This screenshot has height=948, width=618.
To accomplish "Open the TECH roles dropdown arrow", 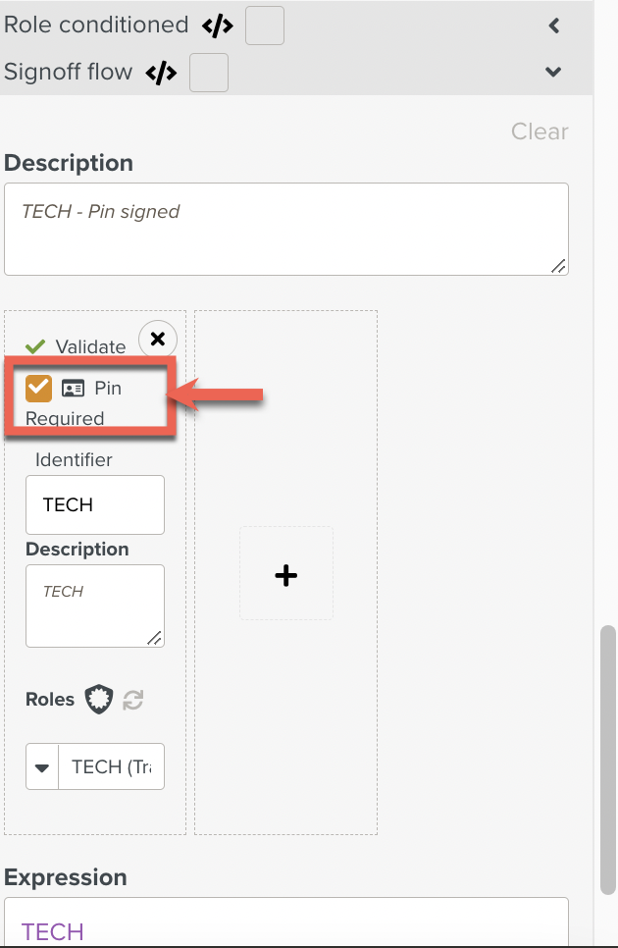I will point(41,767).
